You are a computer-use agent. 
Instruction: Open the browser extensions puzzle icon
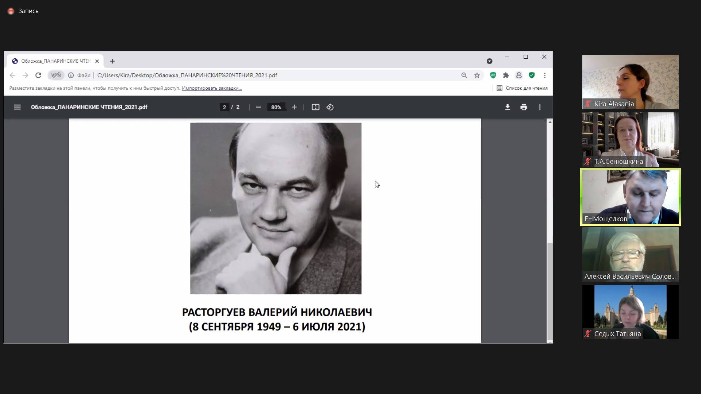(x=506, y=76)
